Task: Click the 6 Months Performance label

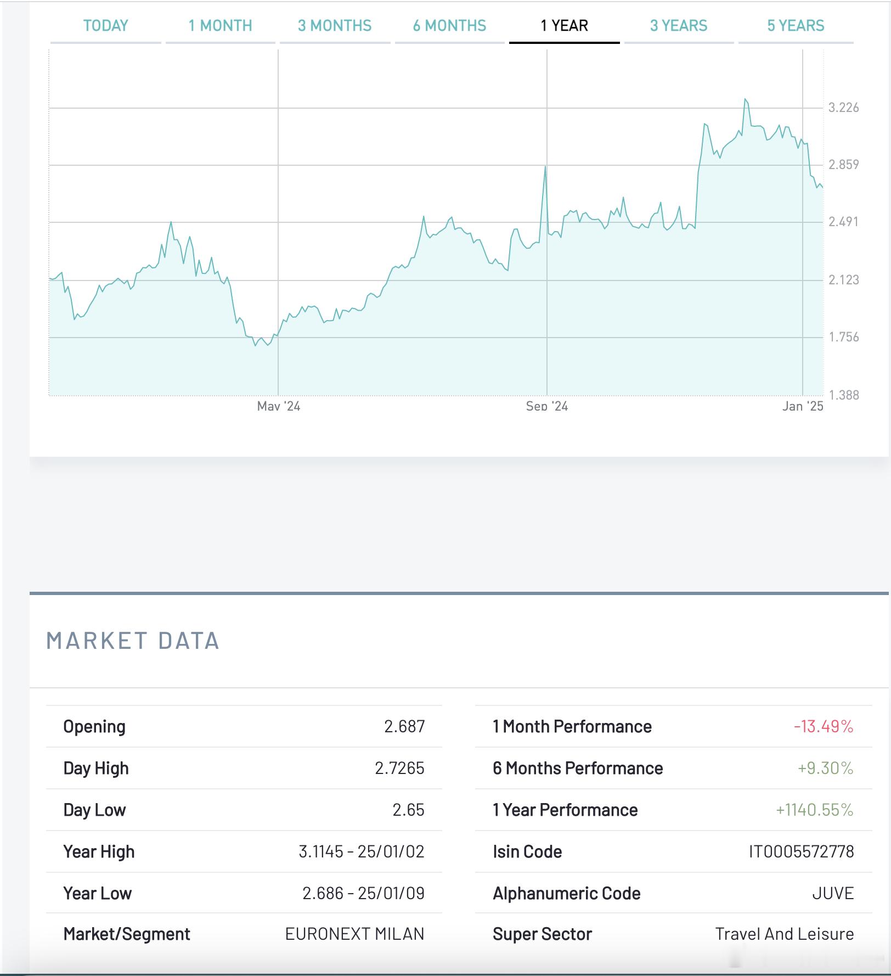Action: tap(578, 768)
